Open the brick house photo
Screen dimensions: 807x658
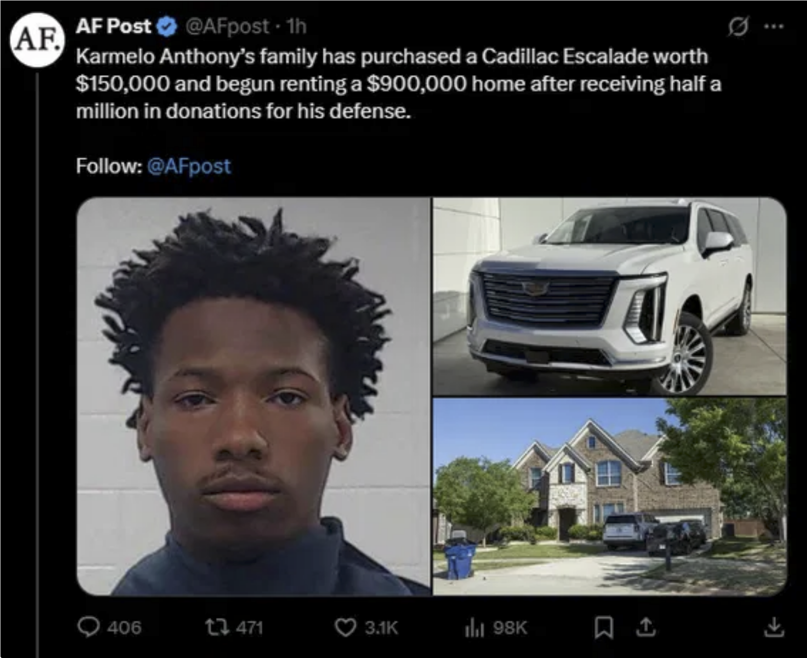tap(610, 496)
